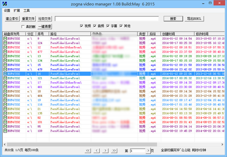Open the 工具 menu
The image size is (227, 157).
click(27, 11)
